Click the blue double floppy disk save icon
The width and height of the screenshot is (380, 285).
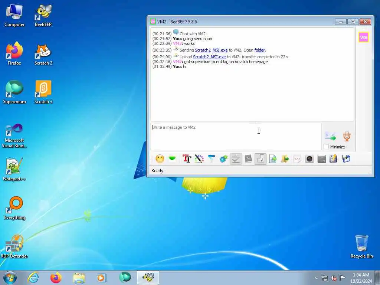[x=346, y=159]
